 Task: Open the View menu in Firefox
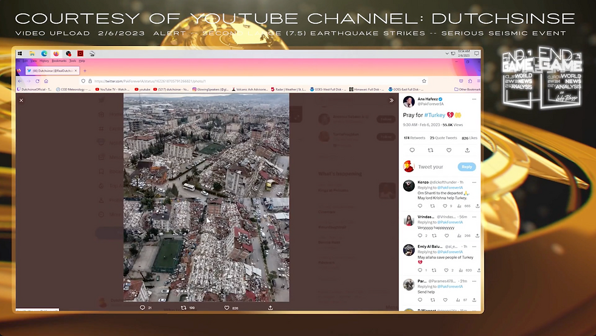33,61
